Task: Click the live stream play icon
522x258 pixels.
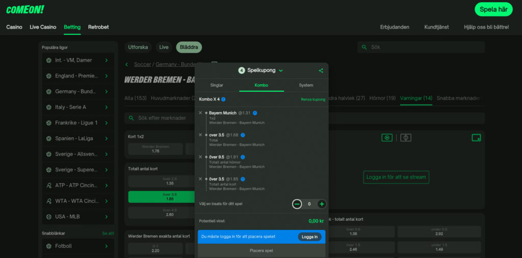Action: 387,138
